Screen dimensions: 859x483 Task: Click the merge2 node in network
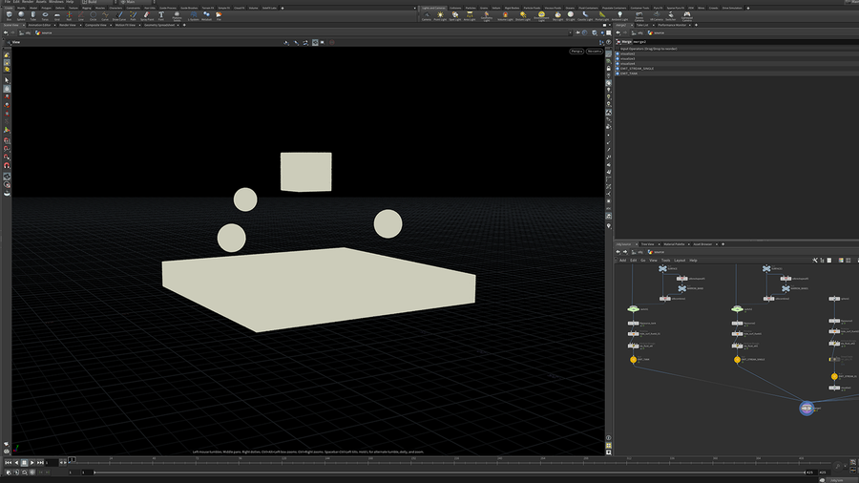coord(807,408)
